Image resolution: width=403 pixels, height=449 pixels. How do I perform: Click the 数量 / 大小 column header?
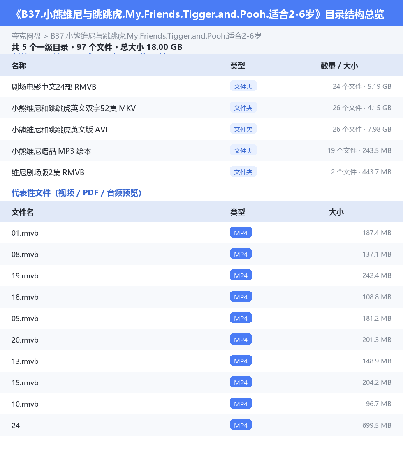(339, 66)
